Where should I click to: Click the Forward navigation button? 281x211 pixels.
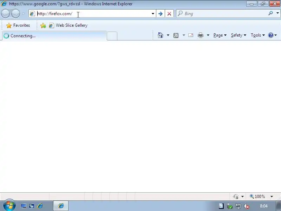15,14
